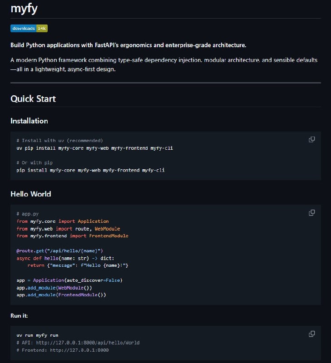
Task: Copy the 'uv run myfy run' snippet
Action: (311, 334)
